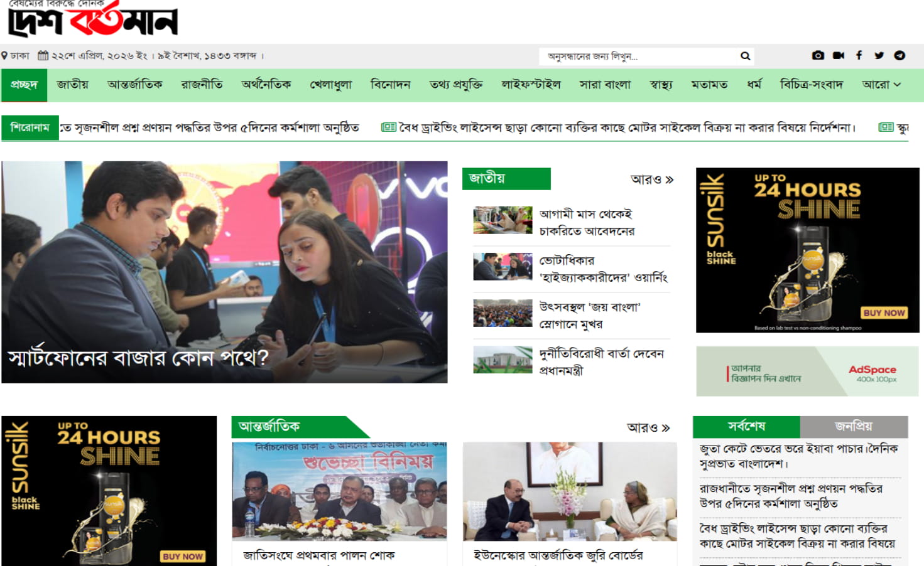Switch to the জনপ্রিয় tab
This screenshot has height=566, width=924.
pyautogui.click(x=854, y=426)
